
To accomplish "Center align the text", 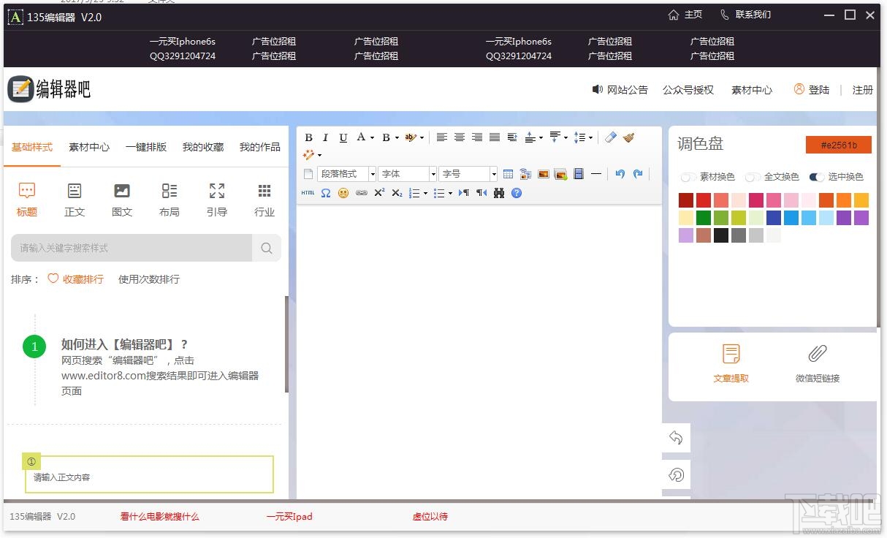I will [x=459, y=137].
